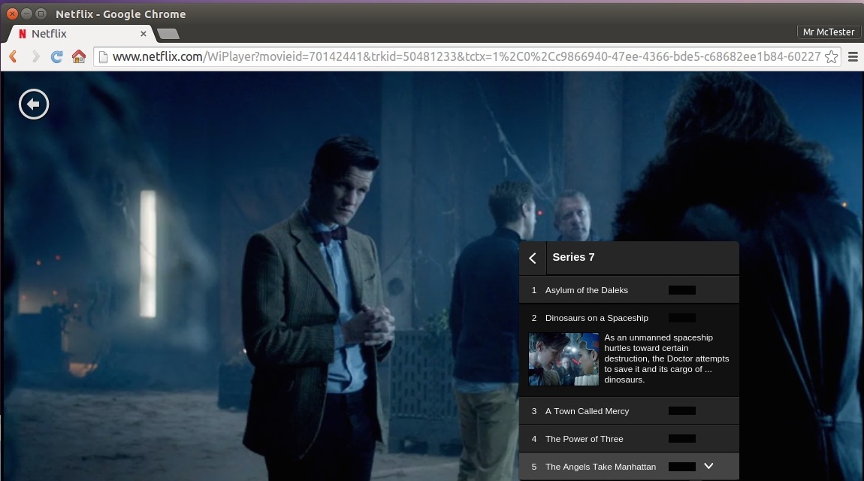The height and width of the screenshot is (481, 864).
Task: Bookmark this page with the star
Action: (x=831, y=56)
